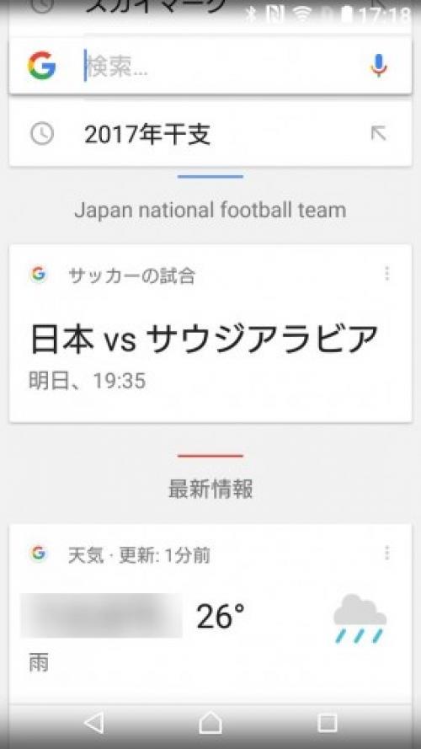Image resolution: width=421 pixels, height=749 pixels.
Task: Tap the recent apps square button
Action: [x=328, y=723]
